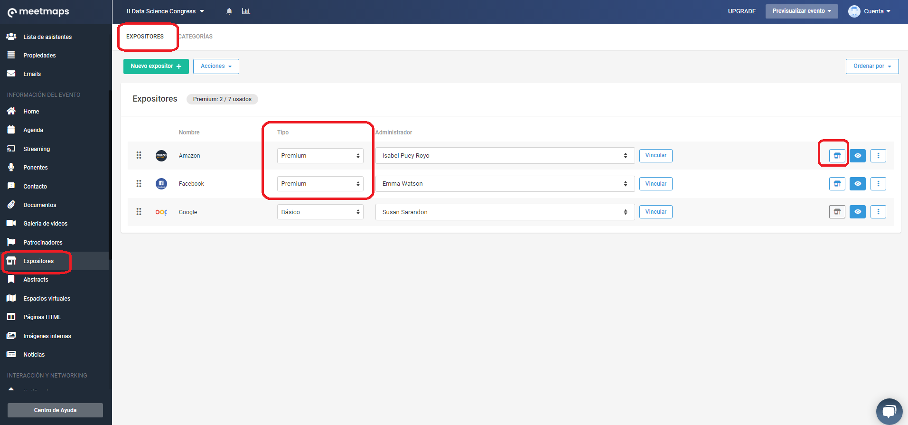
Task: Toggle visibility eye for Google
Action: (857, 212)
